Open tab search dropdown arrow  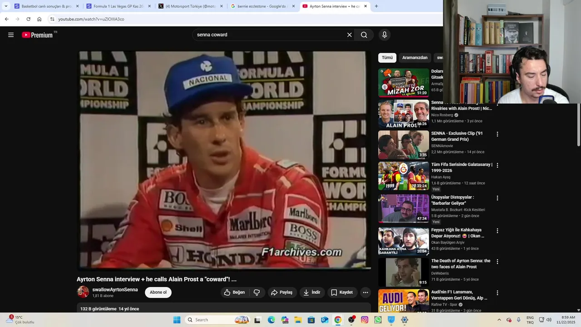tap(6, 6)
